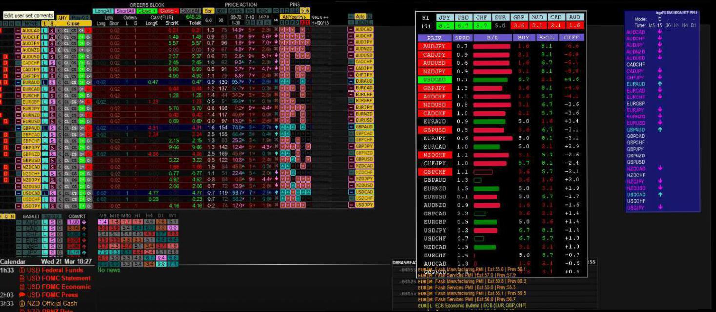The width and height of the screenshot is (716, 312).
Task: Toggle the ANY filter above Close column
Action: pos(62,18)
